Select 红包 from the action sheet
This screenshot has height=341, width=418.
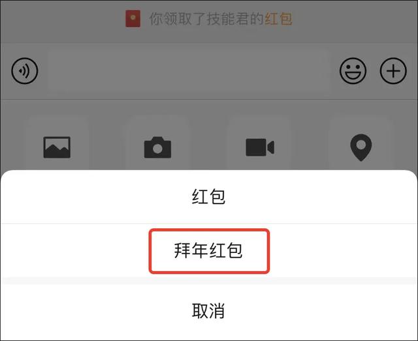click(209, 197)
